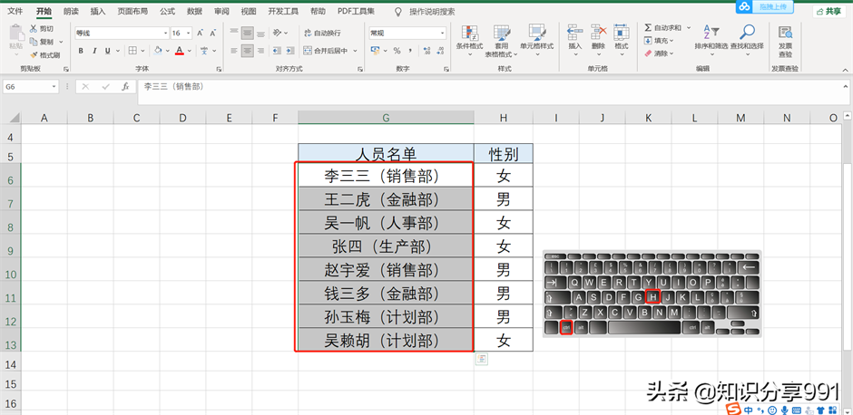Switch to the Insert (插入) ribbon tab

(x=98, y=12)
